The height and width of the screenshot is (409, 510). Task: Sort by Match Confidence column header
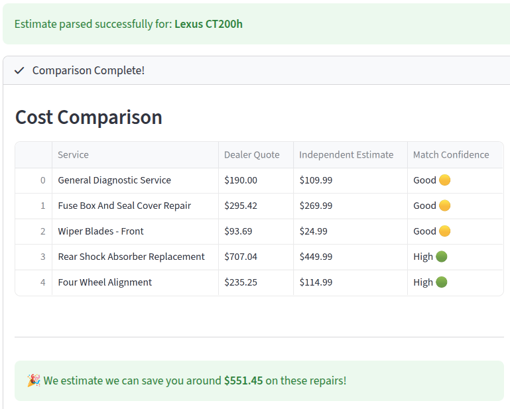click(455, 154)
